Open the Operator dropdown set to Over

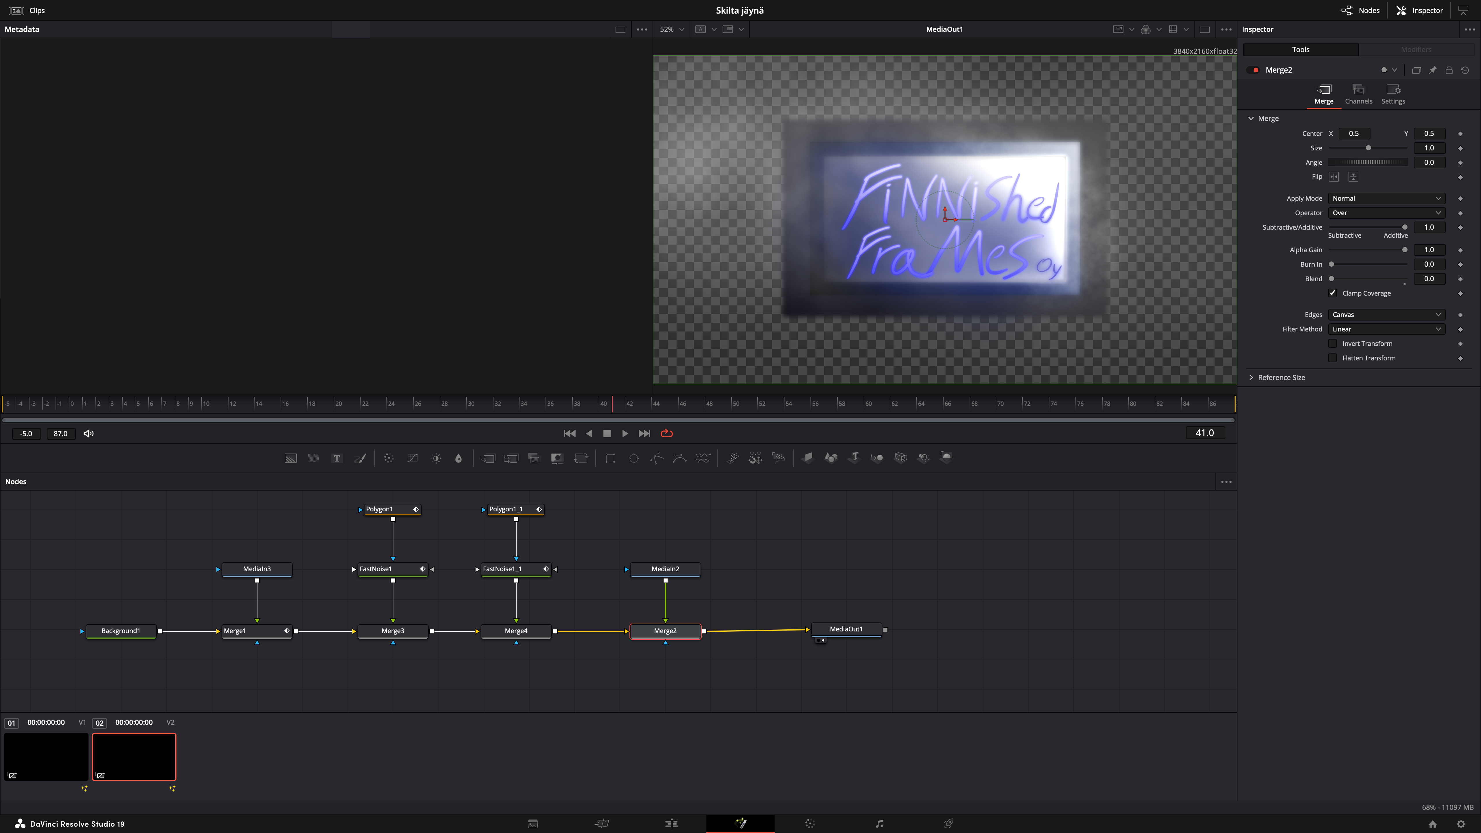(1386, 213)
